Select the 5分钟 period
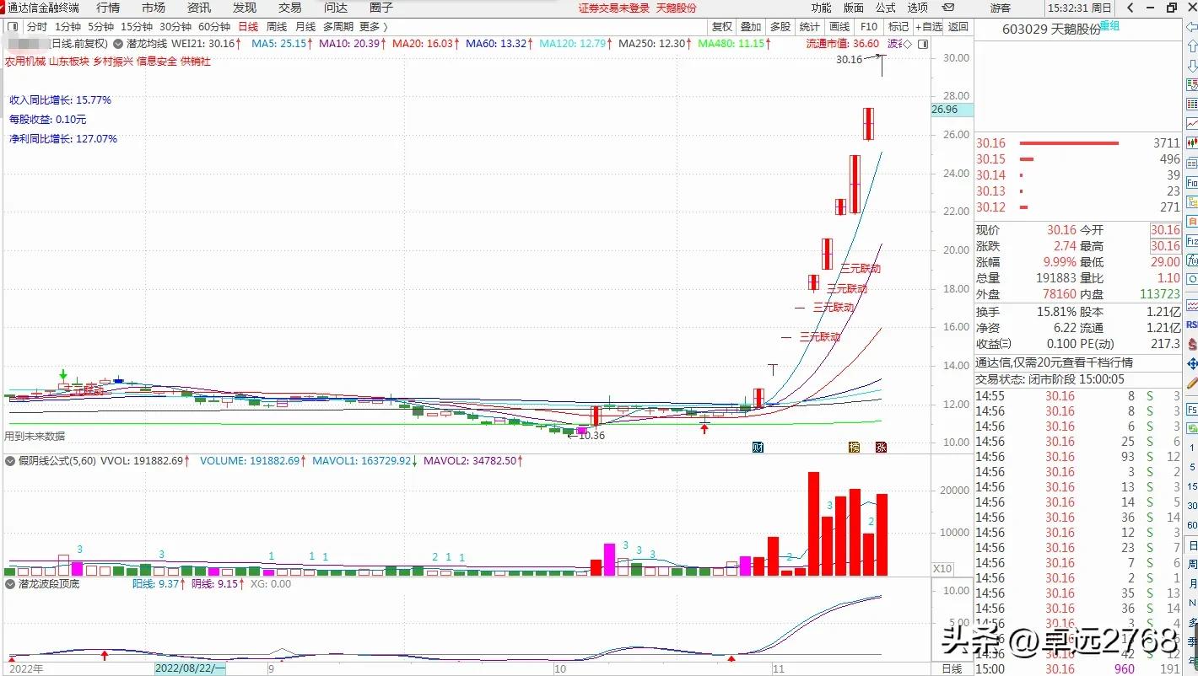The width and height of the screenshot is (1198, 676). (100, 27)
